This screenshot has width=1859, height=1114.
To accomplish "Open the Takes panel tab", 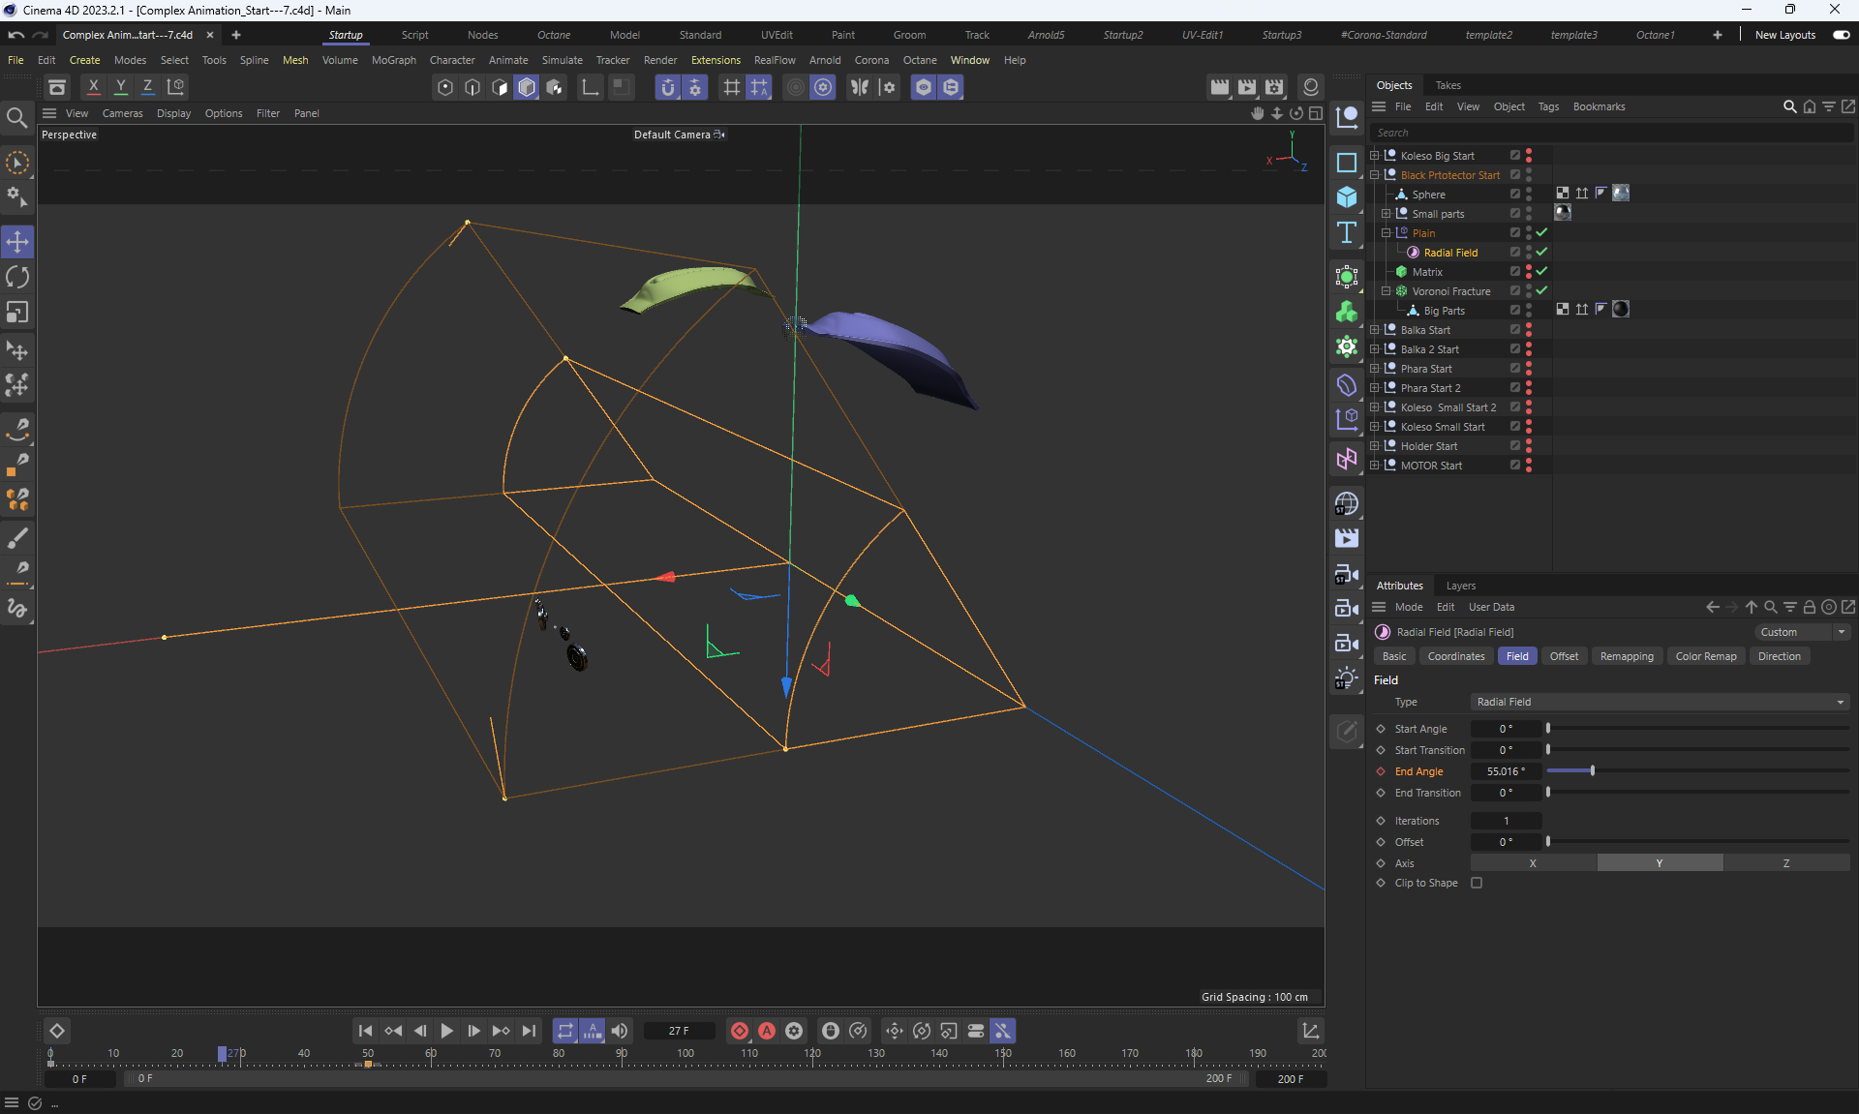I will (1448, 85).
